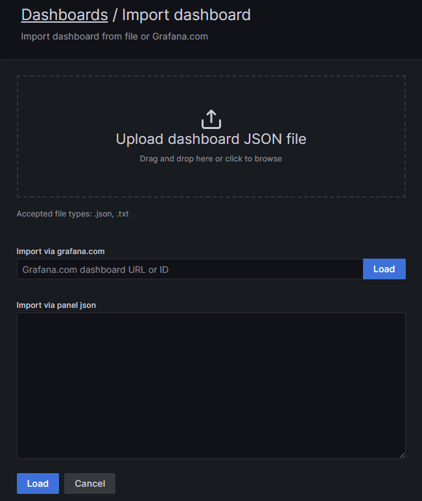Click the resize handle of the json text area
422x501 pixels.
(402, 456)
